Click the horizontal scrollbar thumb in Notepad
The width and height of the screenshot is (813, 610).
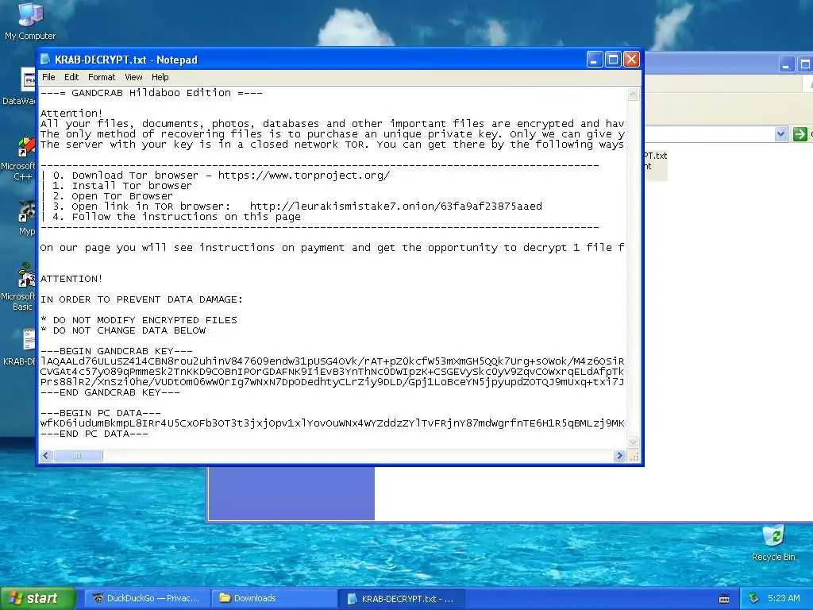[x=79, y=455]
